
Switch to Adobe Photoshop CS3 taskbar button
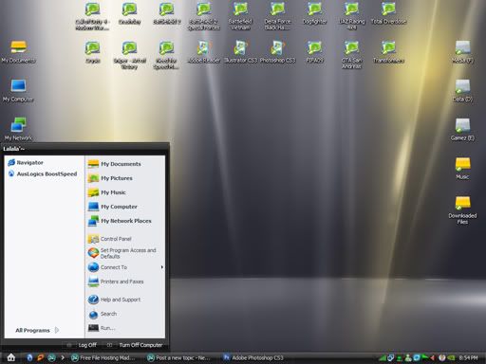tap(253, 357)
